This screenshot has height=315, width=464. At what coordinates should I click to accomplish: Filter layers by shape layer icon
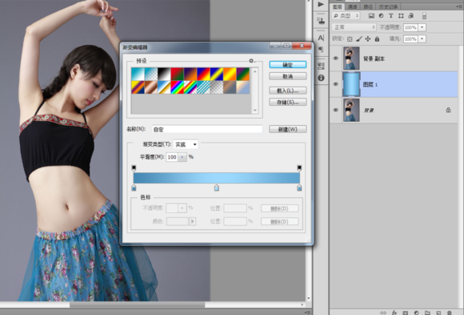coord(401,16)
